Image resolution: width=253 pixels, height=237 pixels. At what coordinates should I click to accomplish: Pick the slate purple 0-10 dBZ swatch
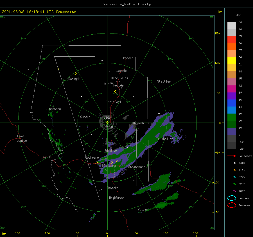tap(232, 131)
